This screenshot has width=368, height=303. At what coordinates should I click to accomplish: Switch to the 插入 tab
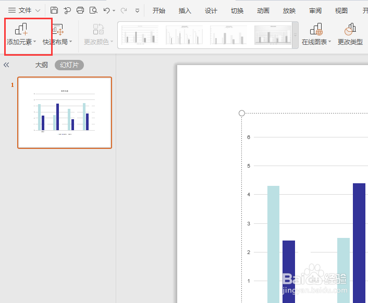pos(185,10)
